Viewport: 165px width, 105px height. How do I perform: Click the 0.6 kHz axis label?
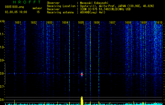2,100
